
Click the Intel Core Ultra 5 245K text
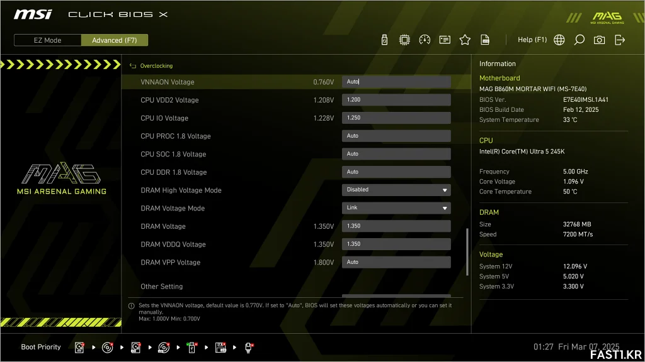click(522, 151)
